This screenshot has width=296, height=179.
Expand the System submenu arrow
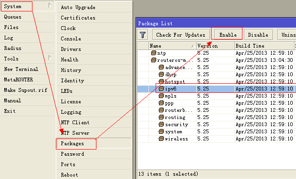pos(50,6)
